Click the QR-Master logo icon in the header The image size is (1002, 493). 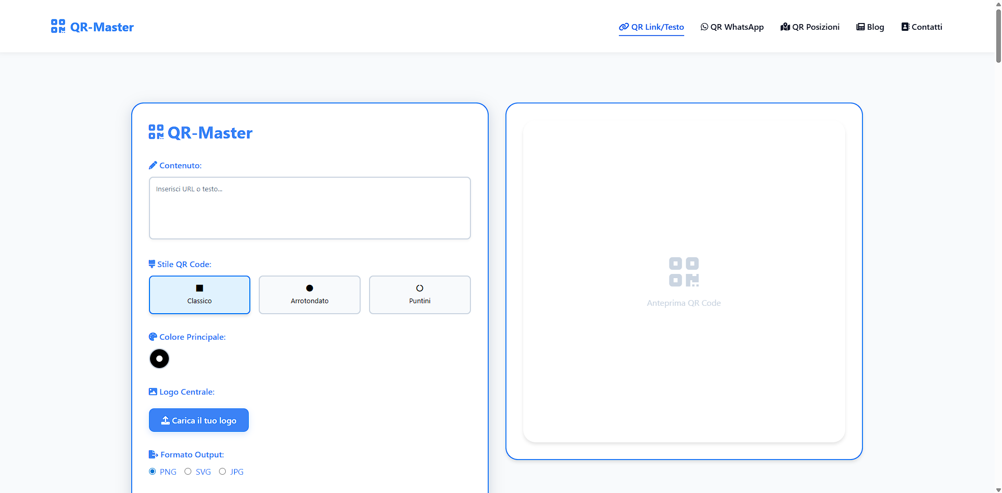(x=58, y=26)
